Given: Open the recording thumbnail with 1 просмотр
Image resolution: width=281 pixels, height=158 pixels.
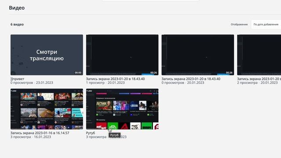Looking at the screenshot, I should 122,55.
